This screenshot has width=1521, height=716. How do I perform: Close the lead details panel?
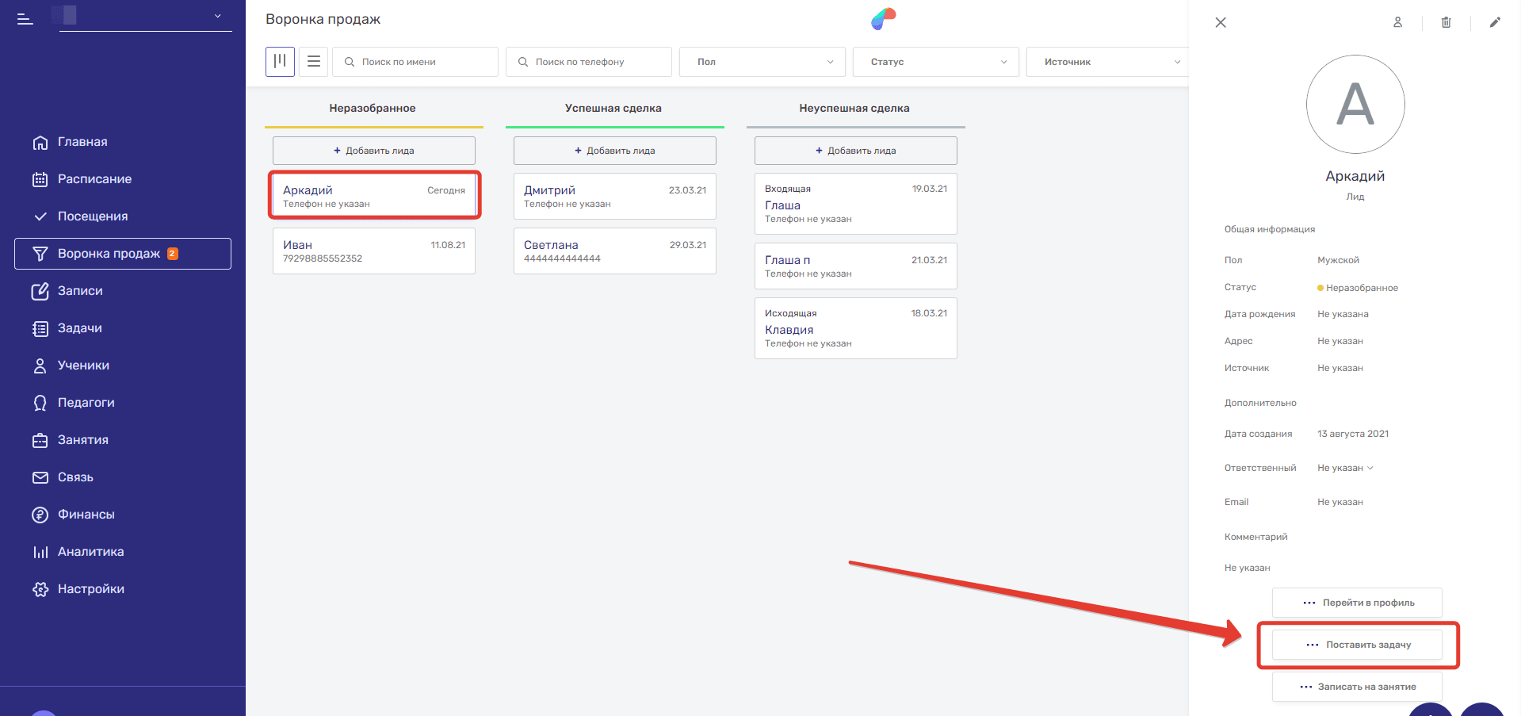(1221, 22)
